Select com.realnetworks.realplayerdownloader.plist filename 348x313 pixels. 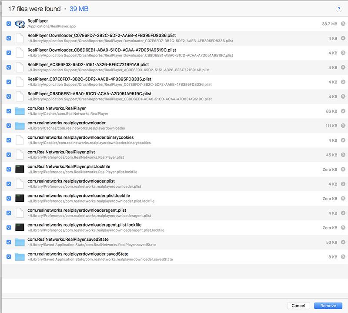71,181
